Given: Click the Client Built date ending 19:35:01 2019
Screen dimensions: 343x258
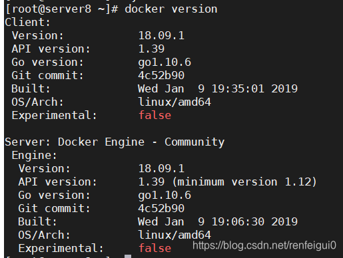Looking at the screenshot, I should (x=218, y=89).
